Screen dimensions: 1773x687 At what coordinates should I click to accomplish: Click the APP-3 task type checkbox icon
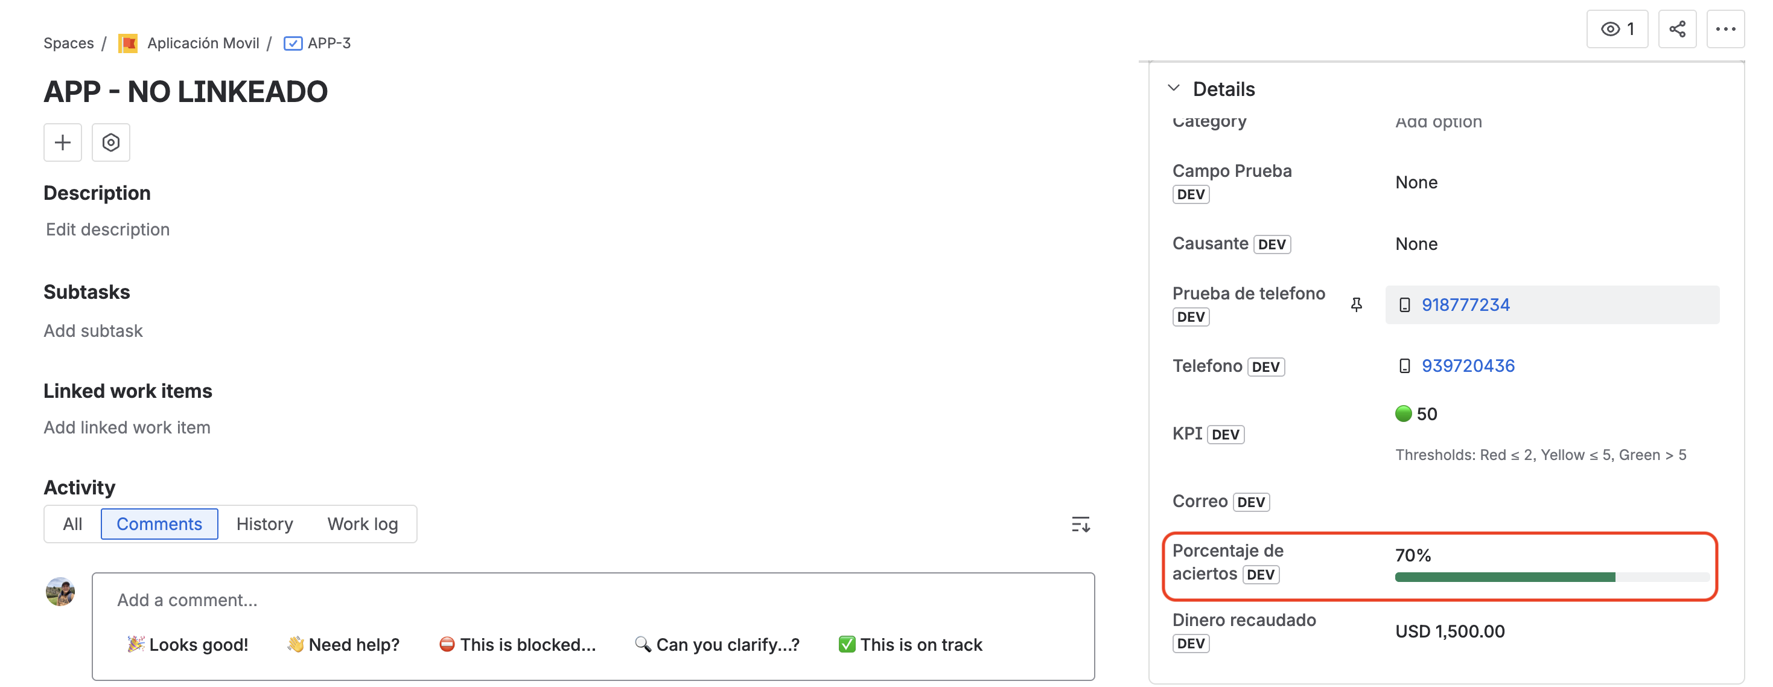click(x=293, y=43)
